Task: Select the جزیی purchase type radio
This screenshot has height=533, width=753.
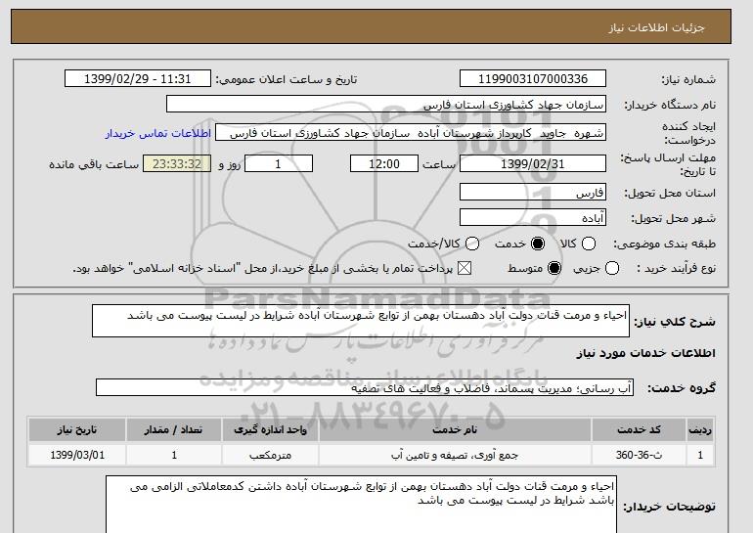Action: click(x=612, y=268)
